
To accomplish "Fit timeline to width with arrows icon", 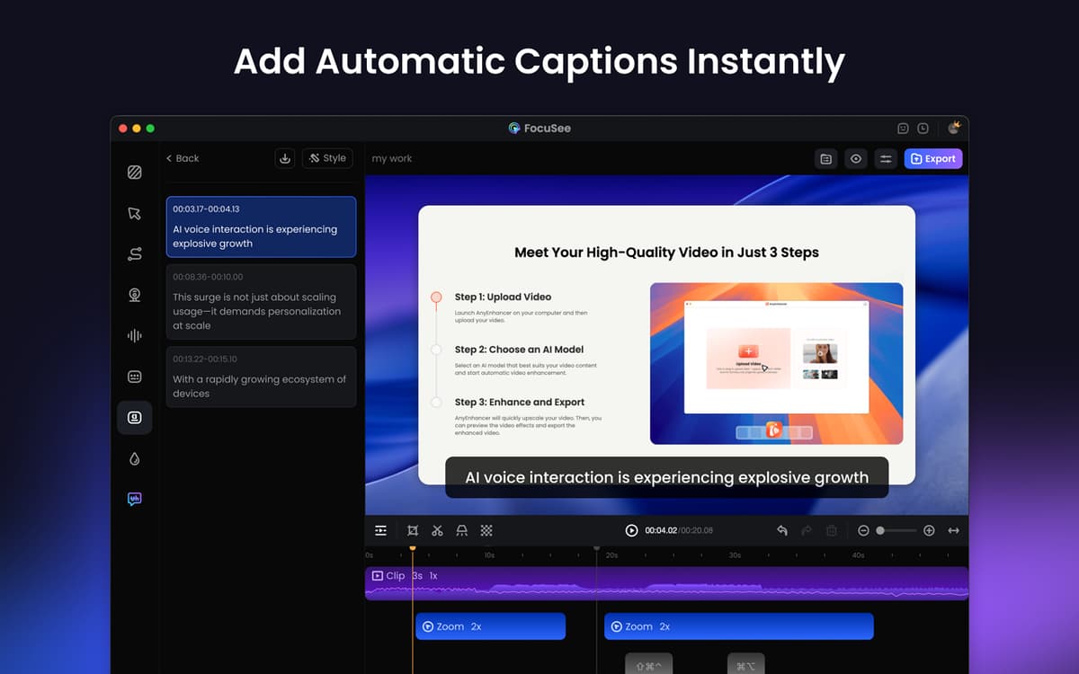I will [x=953, y=531].
